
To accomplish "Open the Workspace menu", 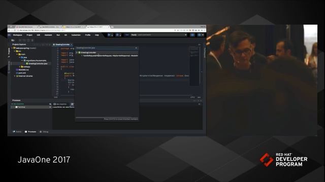I will coord(17,35).
